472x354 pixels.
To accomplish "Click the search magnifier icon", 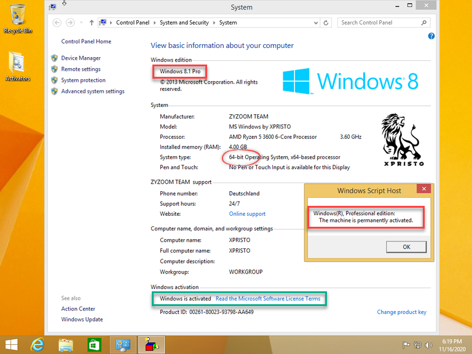I will [x=424, y=23].
